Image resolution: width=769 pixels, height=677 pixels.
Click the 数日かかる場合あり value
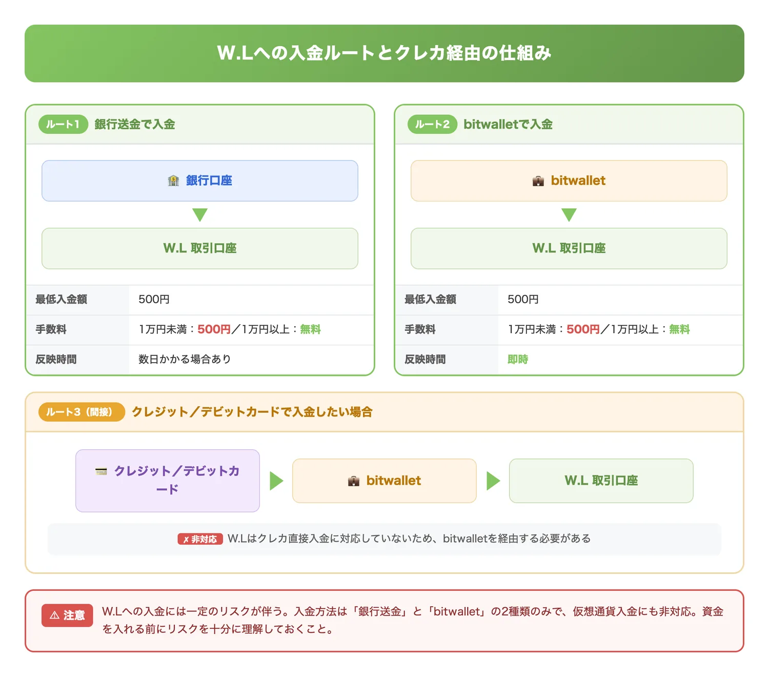coord(185,360)
